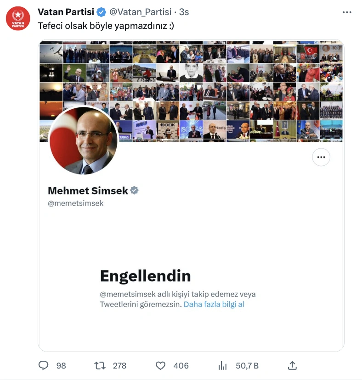The image size is (362, 380).
Task: Open the circled three-dot menu on the profile
Action: [x=321, y=157]
